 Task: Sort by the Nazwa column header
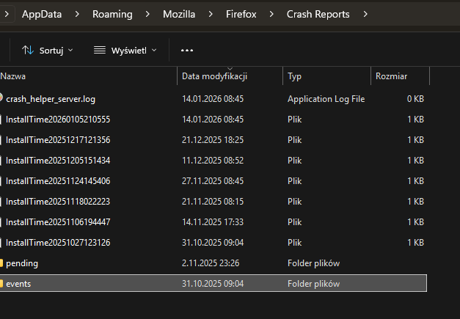pyautogui.click(x=12, y=76)
